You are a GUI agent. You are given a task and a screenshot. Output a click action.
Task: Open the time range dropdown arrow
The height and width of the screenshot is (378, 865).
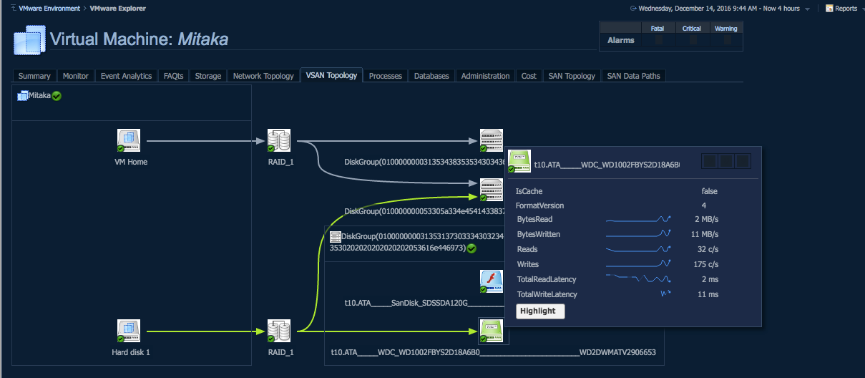807,9
